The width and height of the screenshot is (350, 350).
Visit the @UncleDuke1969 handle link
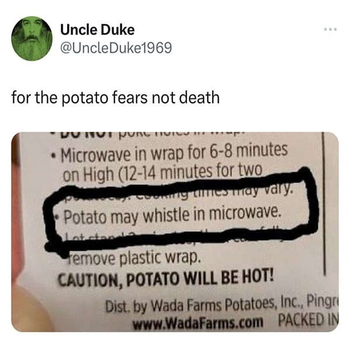pos(116,48)
